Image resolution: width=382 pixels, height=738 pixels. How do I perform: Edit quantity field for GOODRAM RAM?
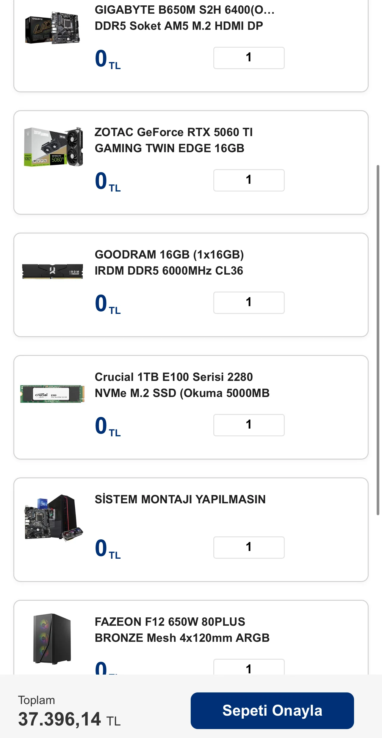point(249,303)
